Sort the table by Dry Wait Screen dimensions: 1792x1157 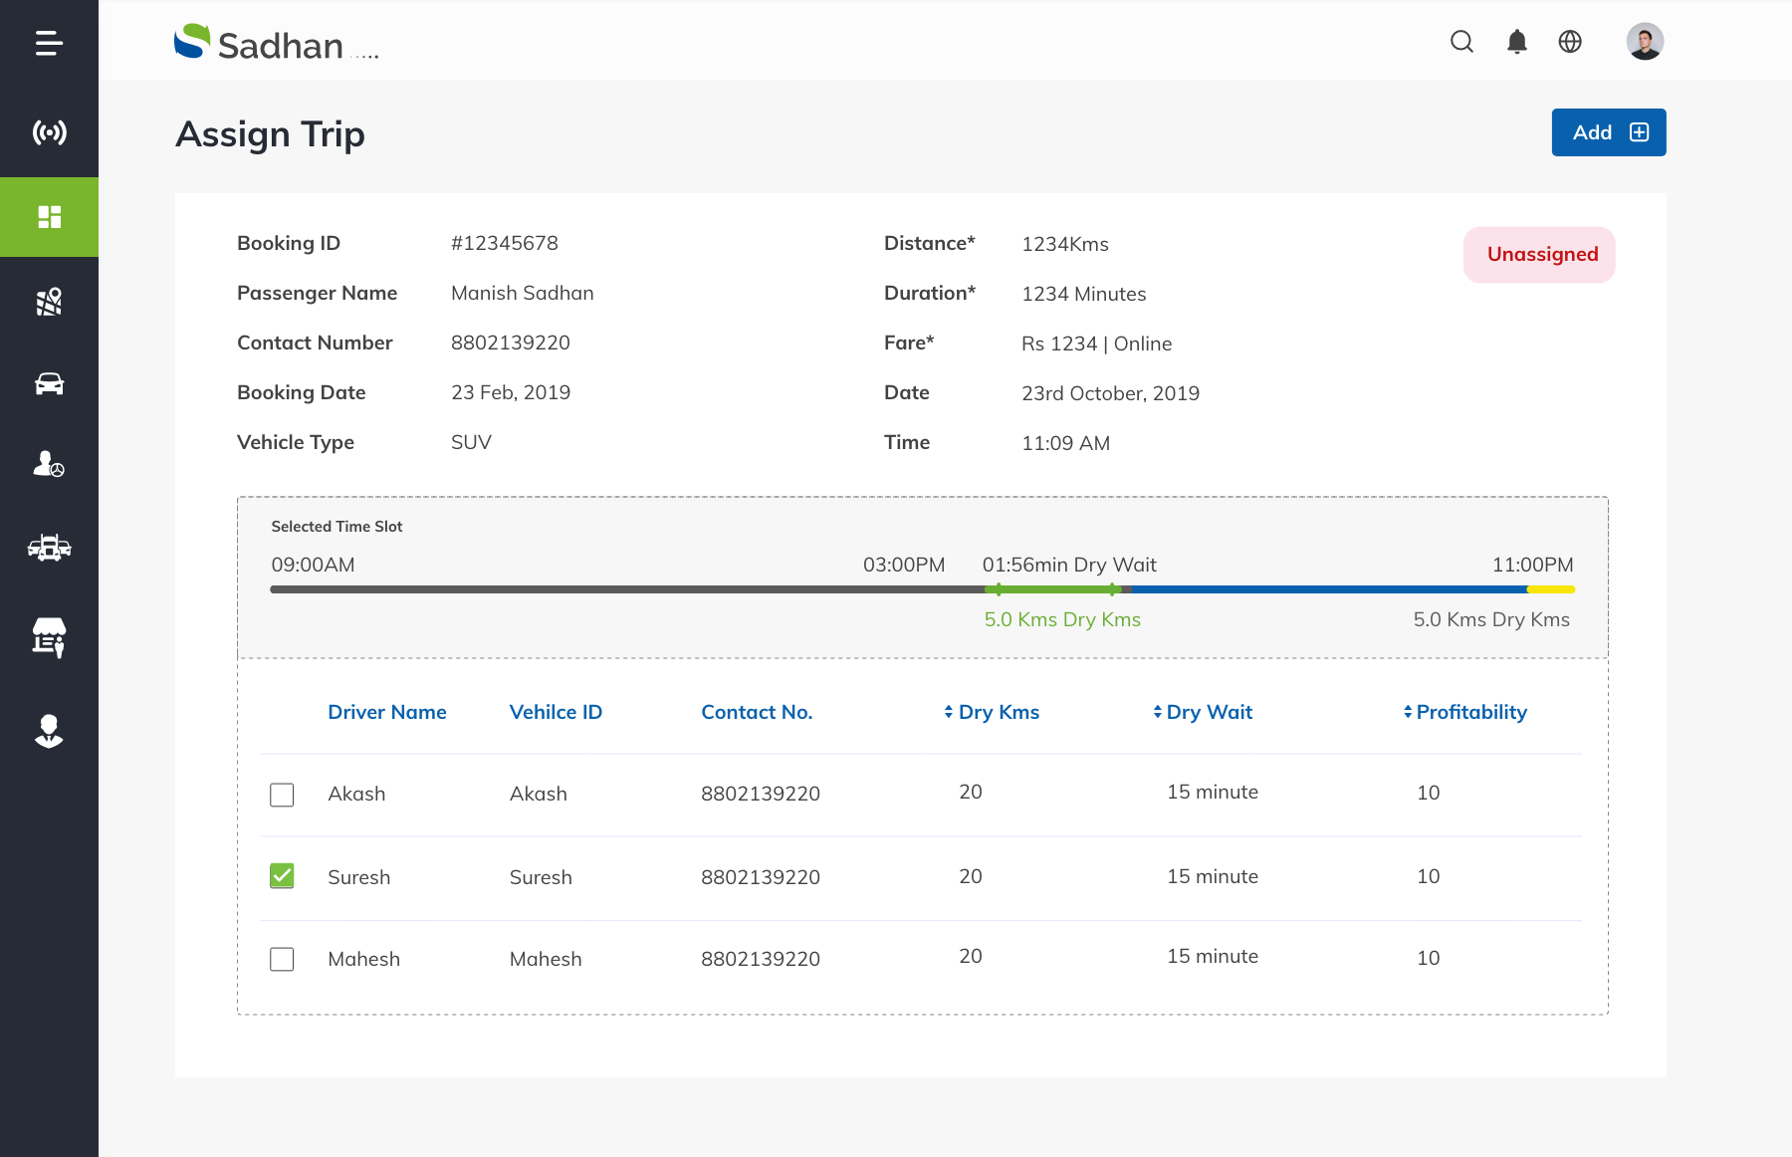coord(1203,712)
